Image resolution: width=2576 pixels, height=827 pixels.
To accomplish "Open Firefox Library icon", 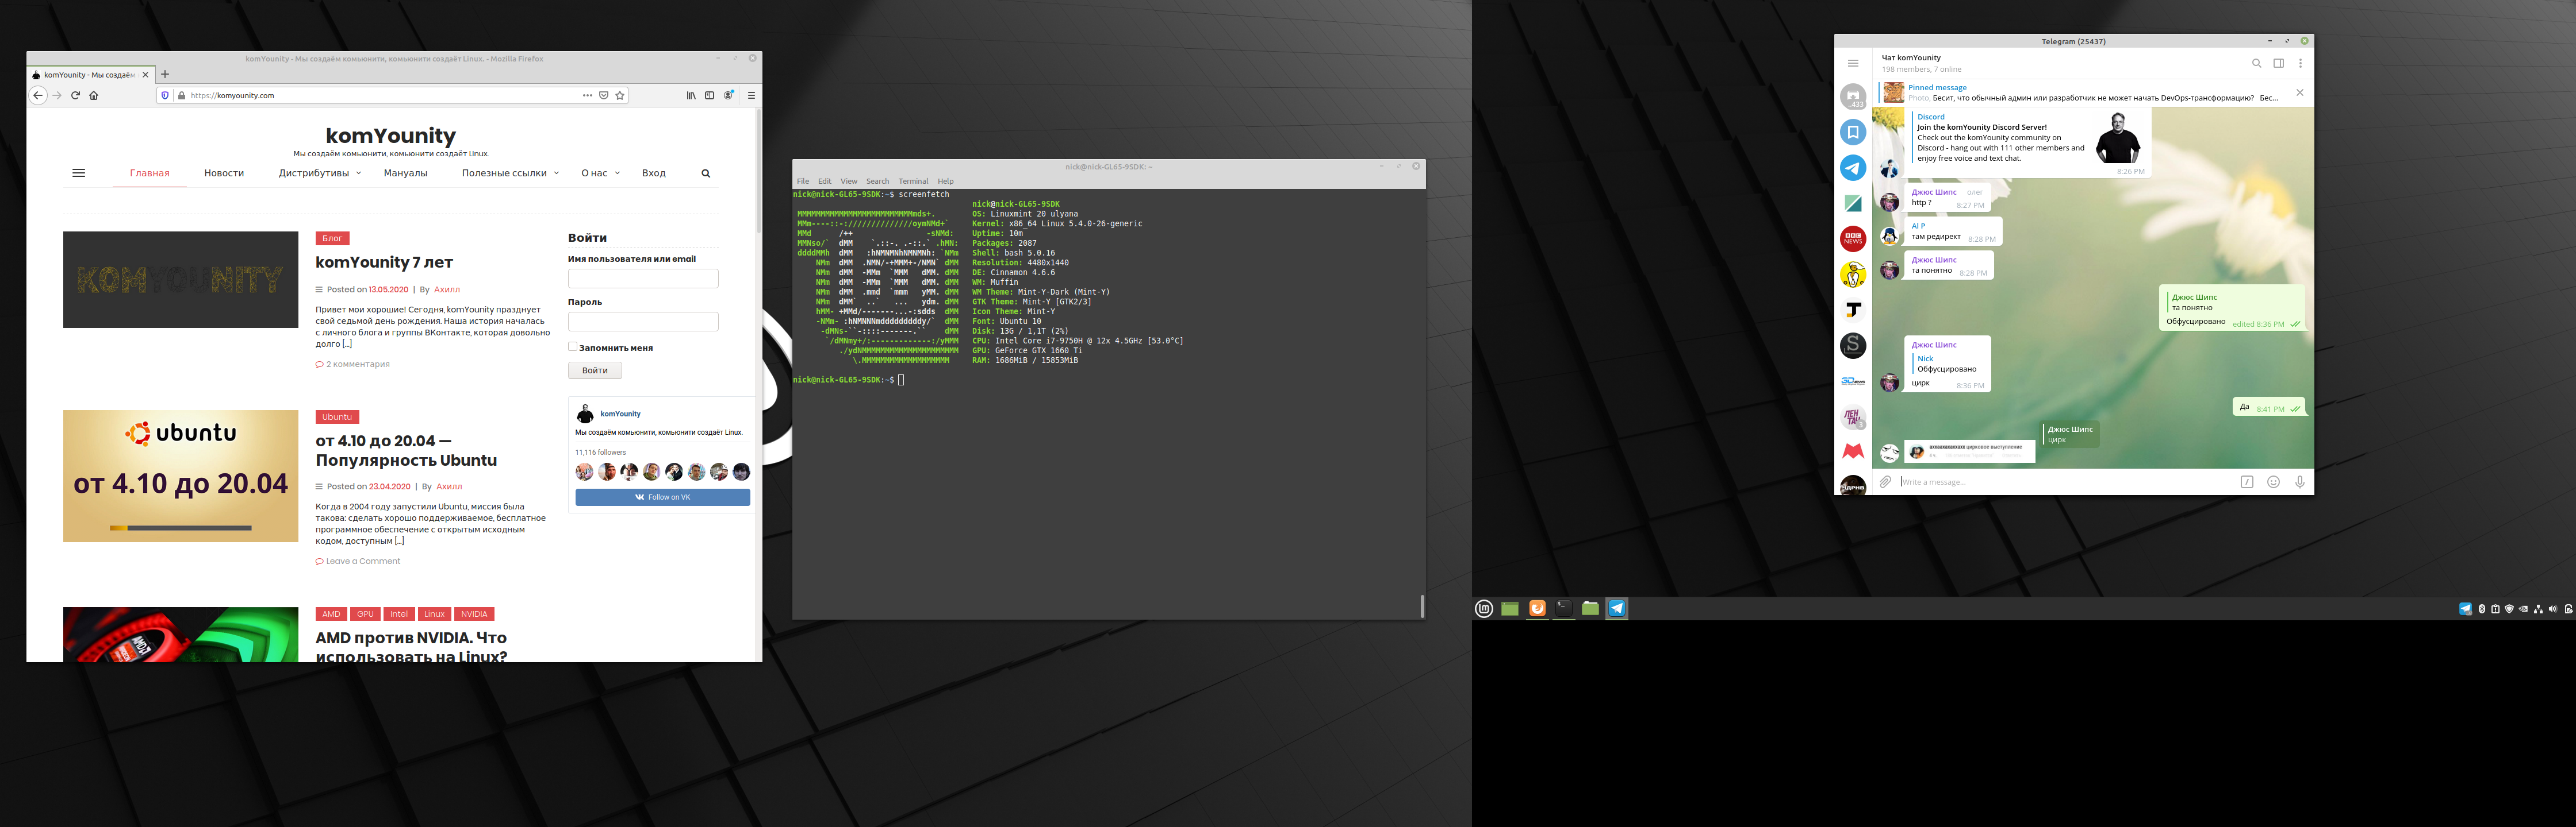I will (691, 96).
